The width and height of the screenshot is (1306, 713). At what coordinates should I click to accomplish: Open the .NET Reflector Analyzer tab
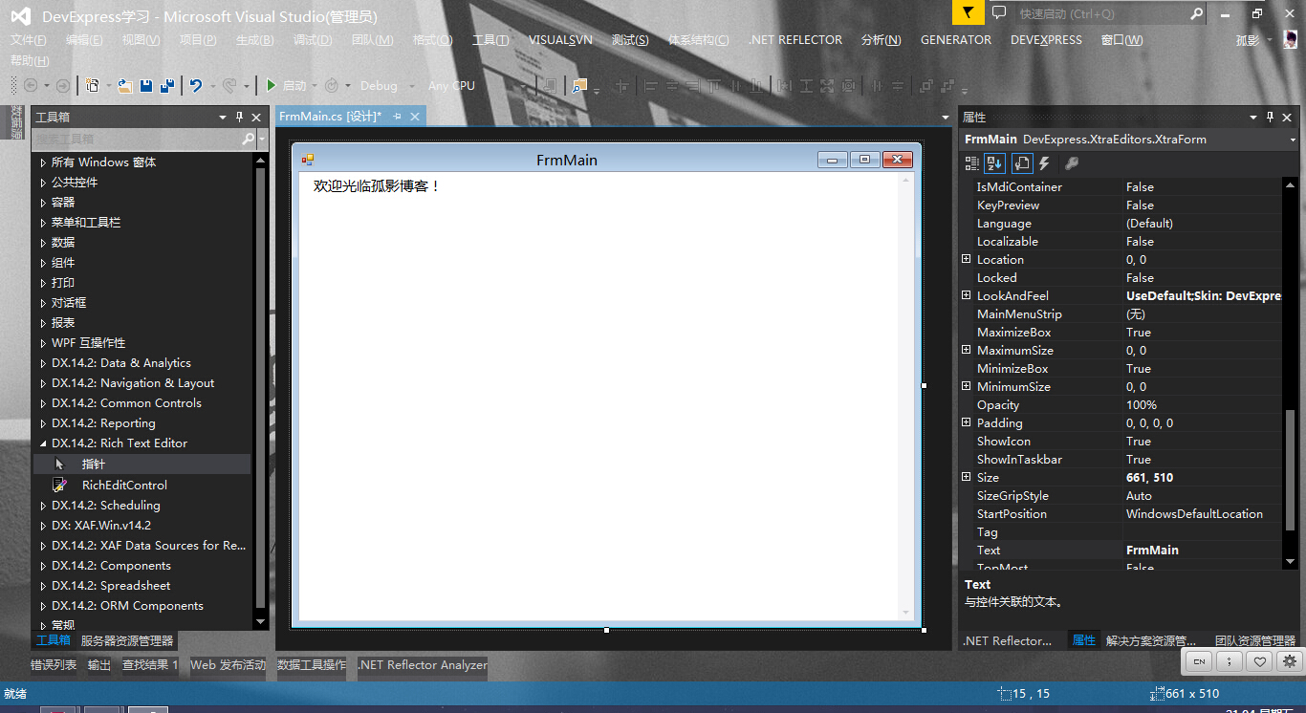point(422,664)
